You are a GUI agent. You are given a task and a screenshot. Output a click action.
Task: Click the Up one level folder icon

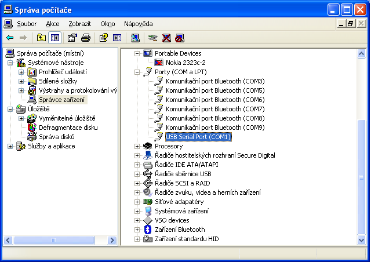[x=41, y=38]
